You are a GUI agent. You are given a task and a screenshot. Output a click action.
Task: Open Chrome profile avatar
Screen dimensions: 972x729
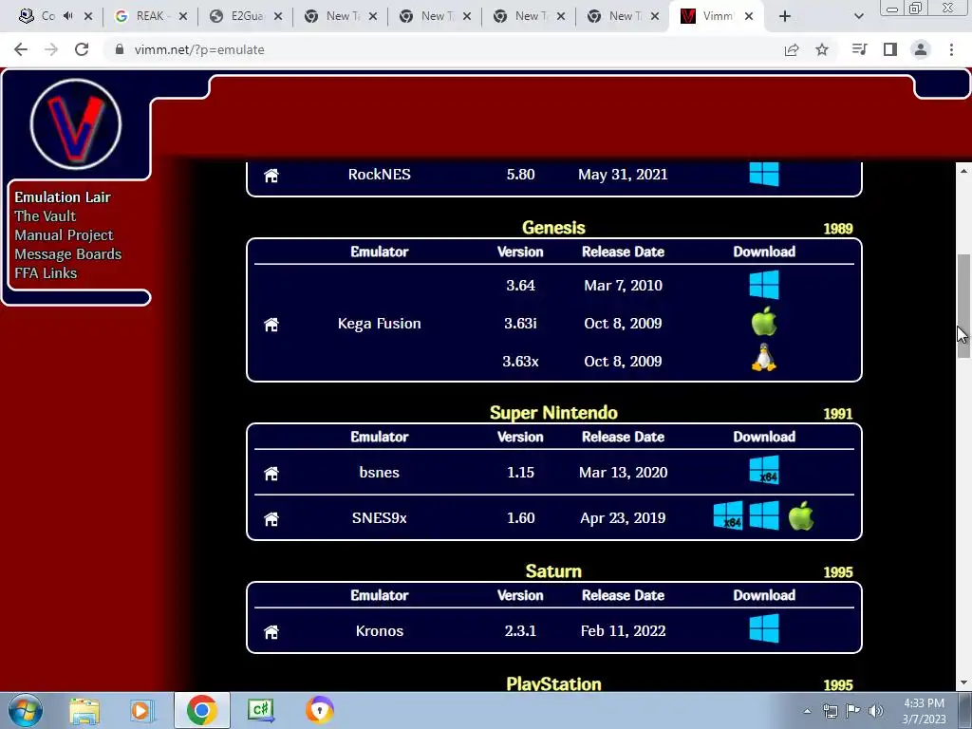pos(921,49)
